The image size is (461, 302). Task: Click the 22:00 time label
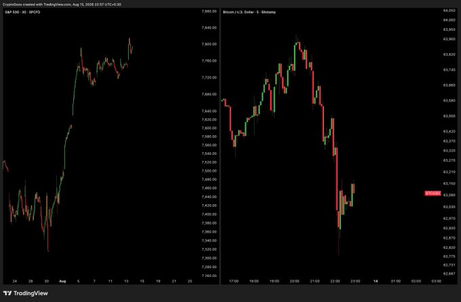335,281
